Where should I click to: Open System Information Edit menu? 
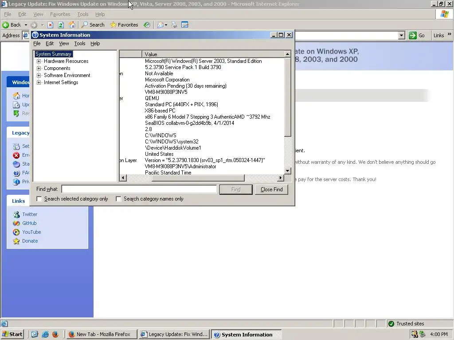point(50,43)
